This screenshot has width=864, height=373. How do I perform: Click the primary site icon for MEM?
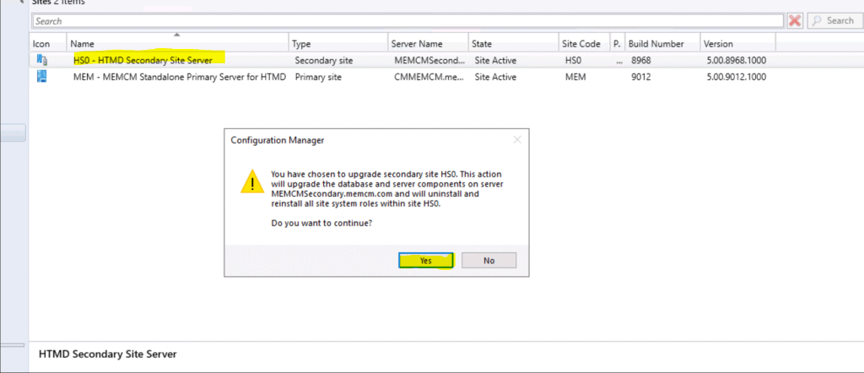42,77
